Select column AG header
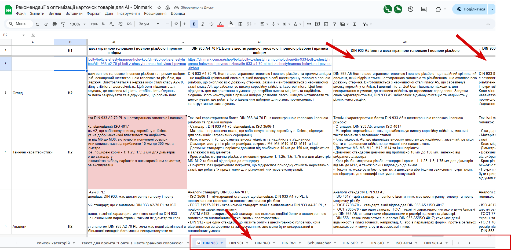This screenshot has height=250, width=511. [x=405, y=42]
